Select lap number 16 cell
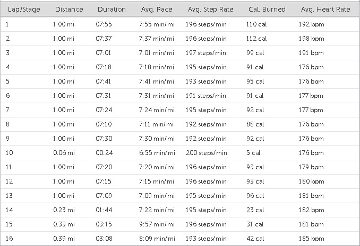360x246 pixels. click(8, 239)
